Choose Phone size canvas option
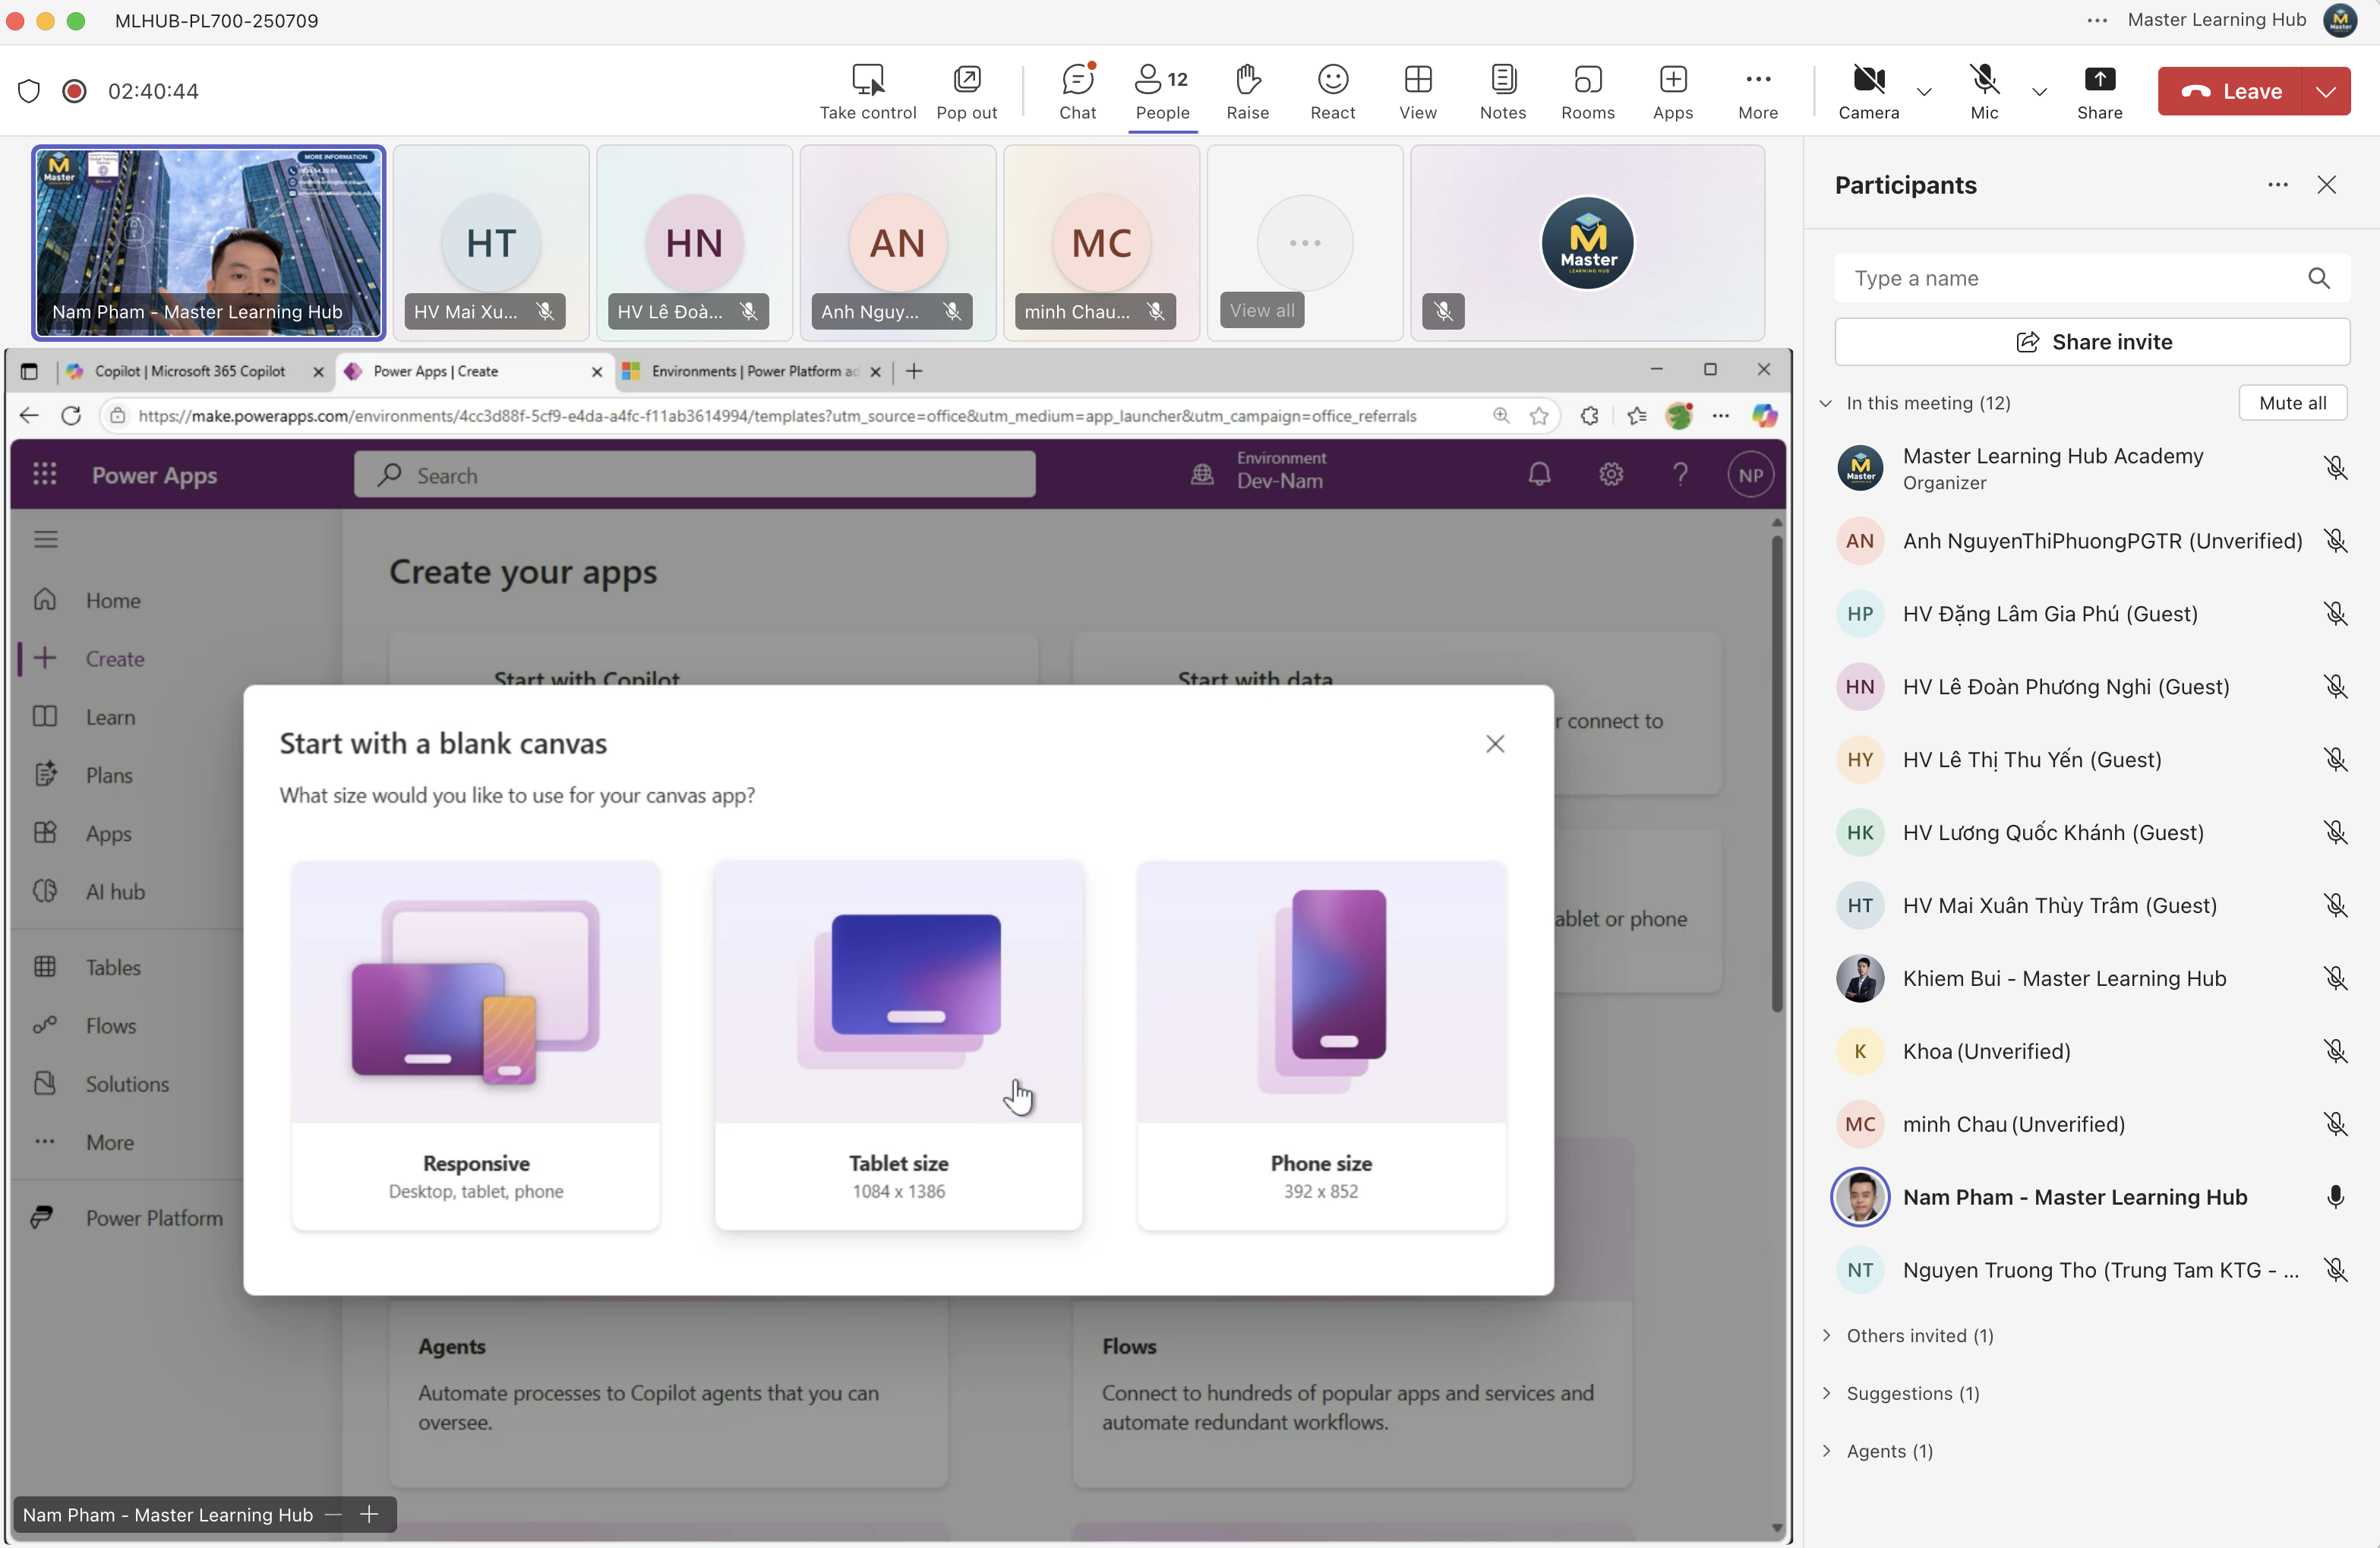Screen dimensions: 2380x1548 (1321, 1045)
